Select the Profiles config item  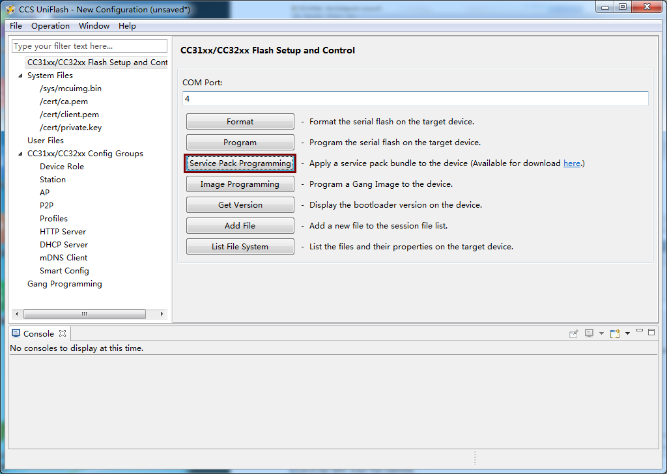pyautogui.click(x=53, y=219)
